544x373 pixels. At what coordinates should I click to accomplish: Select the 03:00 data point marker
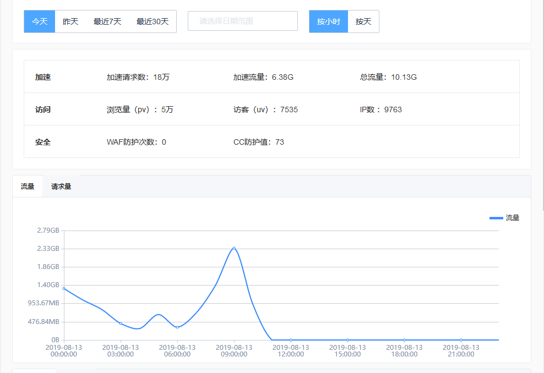(x=121, y=323)
